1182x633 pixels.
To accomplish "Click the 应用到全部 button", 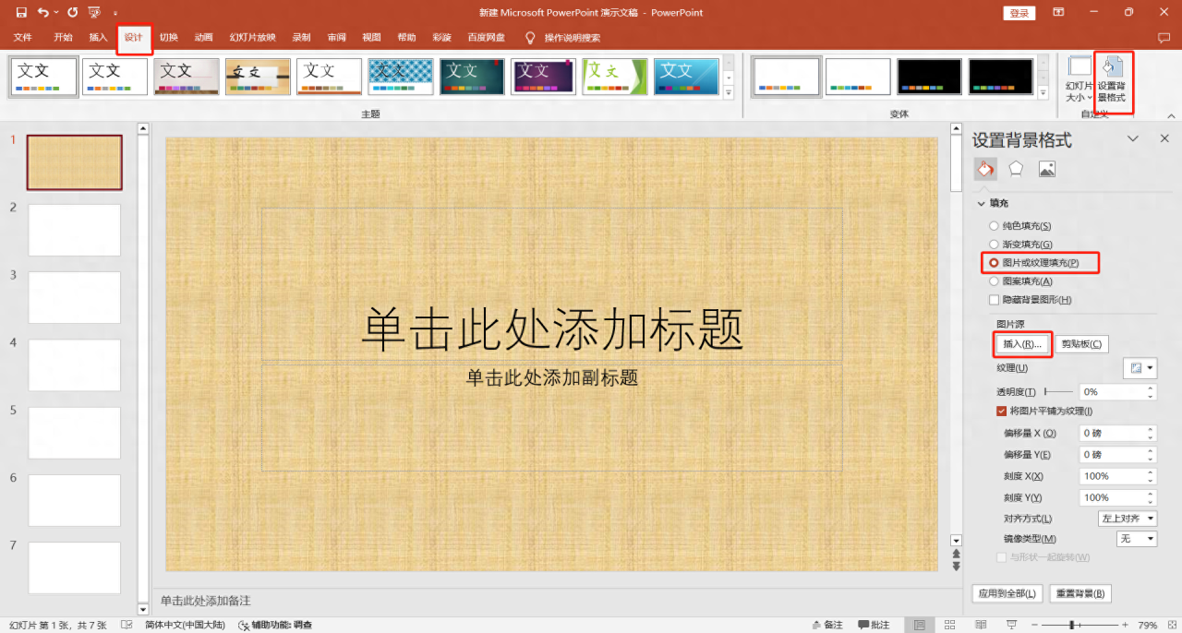I will (1007, 593).
